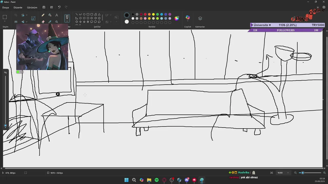Click the Rotate image icon
328x184 pixels.
pos(23,15)
